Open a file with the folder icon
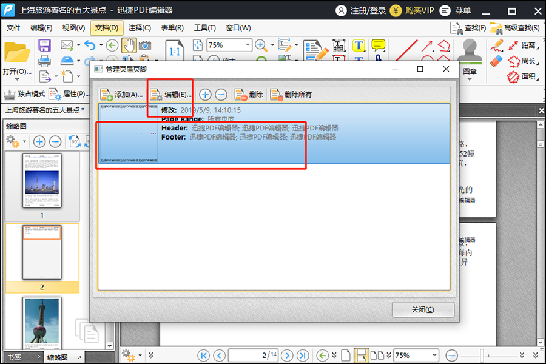 click(x=17, y=52)
